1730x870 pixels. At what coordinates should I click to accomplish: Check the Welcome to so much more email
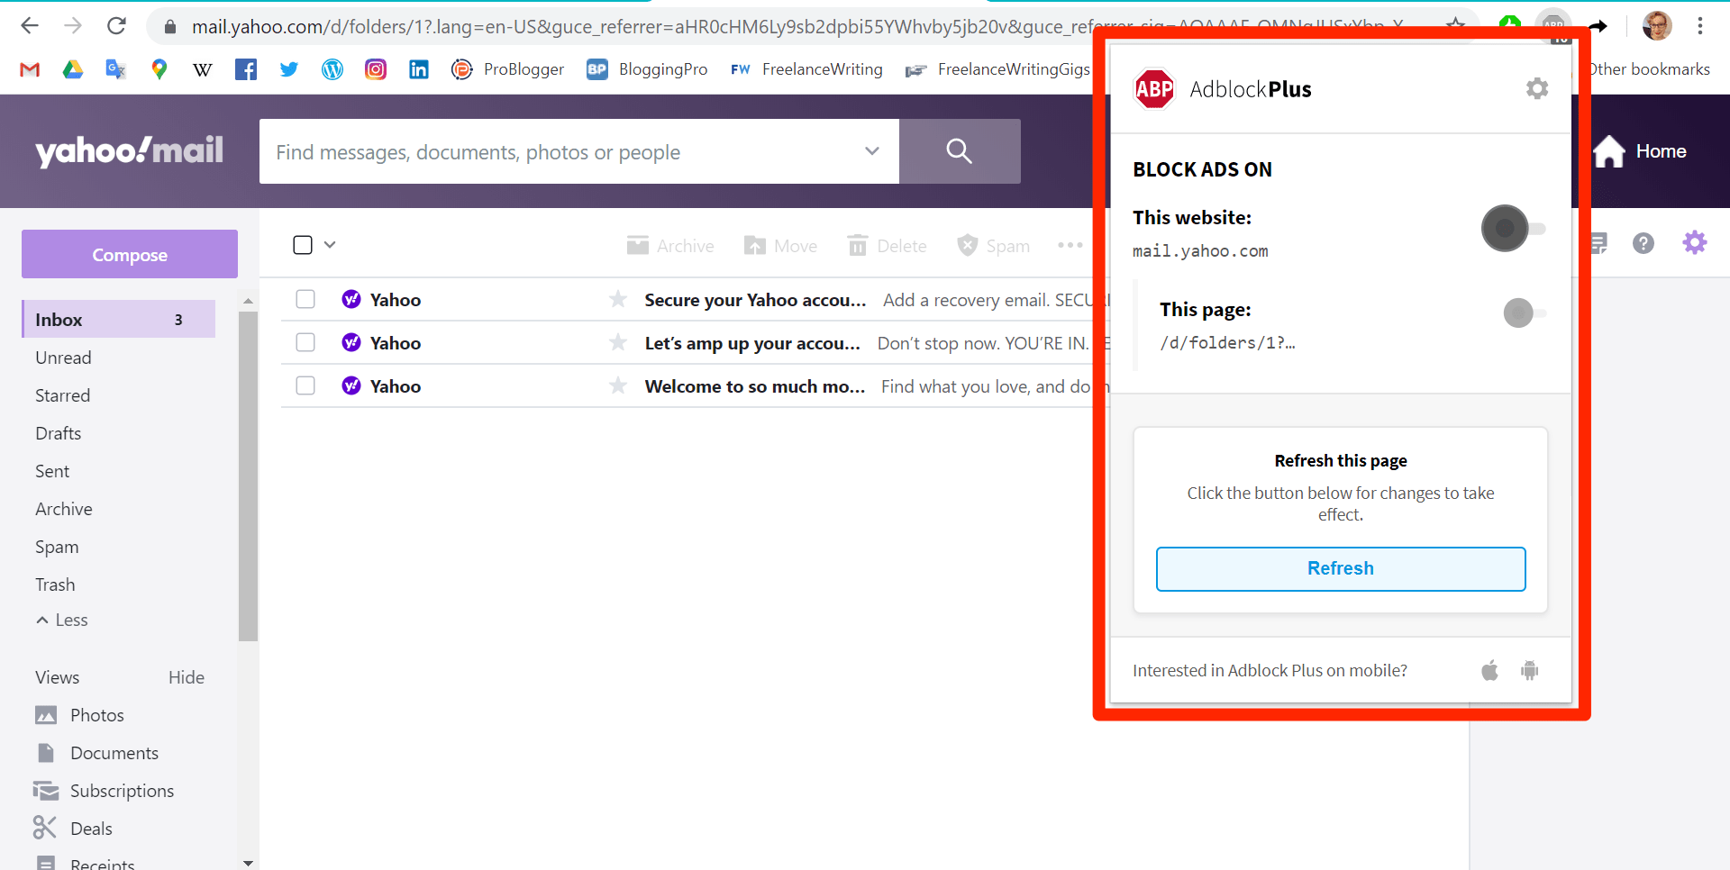(x=305, y=385)
